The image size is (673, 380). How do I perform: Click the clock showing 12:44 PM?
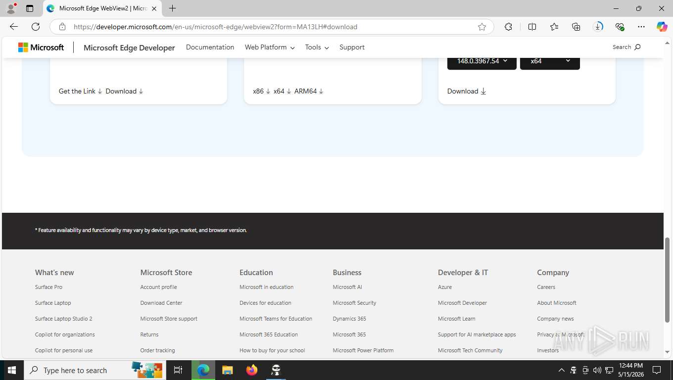[x=630, y=366]
